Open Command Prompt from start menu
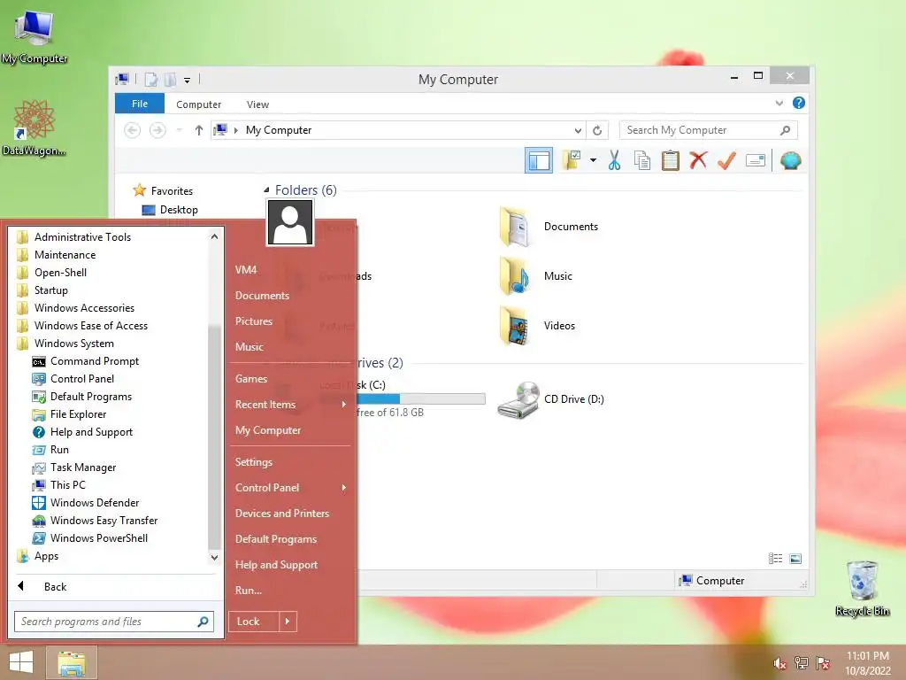The width and height of the screenshot is (906, 680). 94,361
